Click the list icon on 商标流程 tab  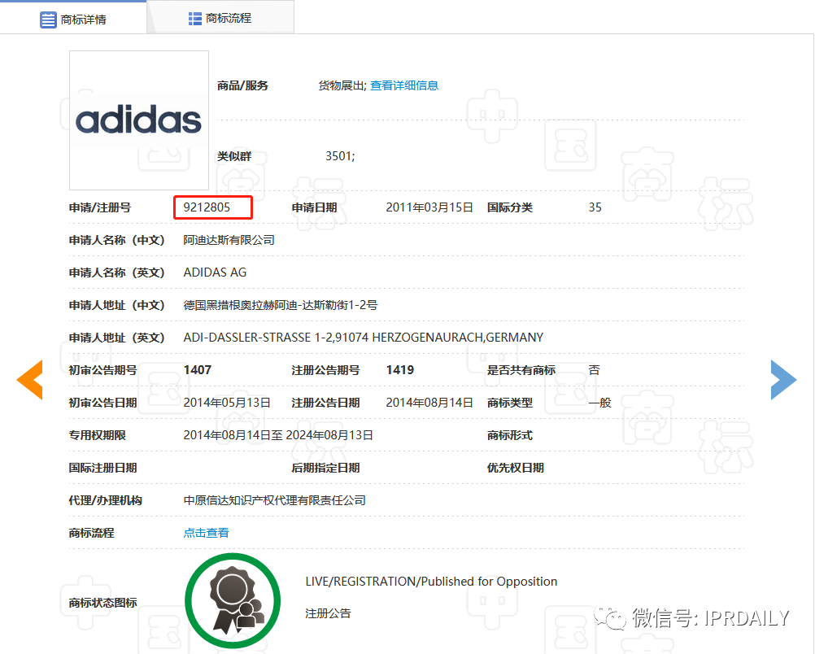coord(195,17)
